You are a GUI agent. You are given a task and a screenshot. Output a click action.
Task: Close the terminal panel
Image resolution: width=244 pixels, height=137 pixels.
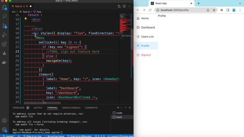point(130,107)
